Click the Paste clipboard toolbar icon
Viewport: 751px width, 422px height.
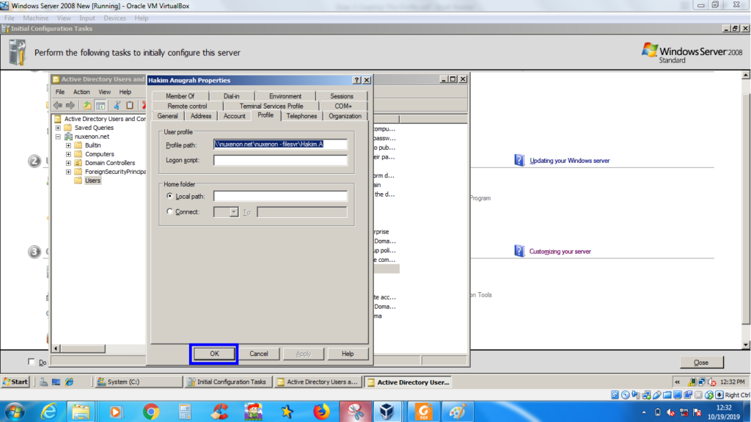(129, 105)
